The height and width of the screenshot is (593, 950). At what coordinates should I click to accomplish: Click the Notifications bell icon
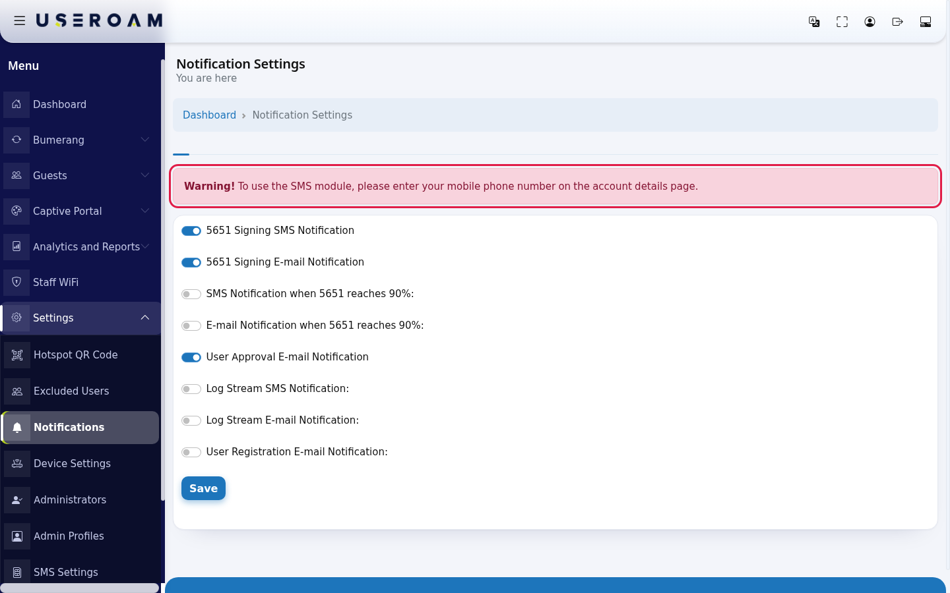pyautogui.click(x=17, y=427)
